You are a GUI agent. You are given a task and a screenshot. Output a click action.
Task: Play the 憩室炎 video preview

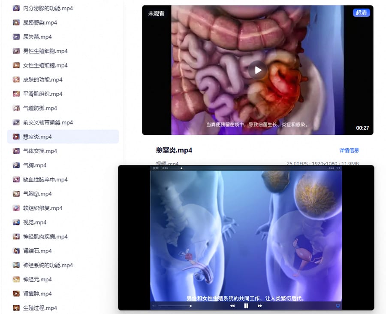(x=257, y=70)
